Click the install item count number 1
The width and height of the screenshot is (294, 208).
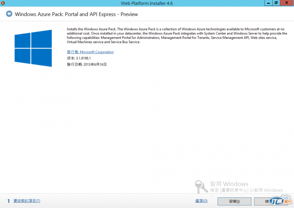(8, 201)
